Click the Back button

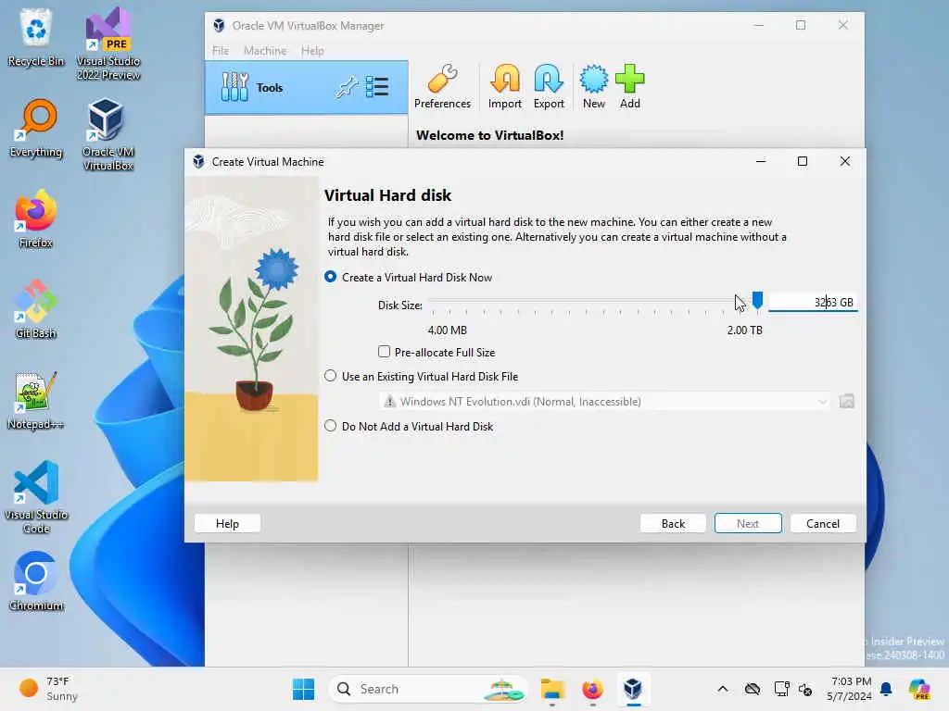pyautogui.click(x=673, y=524)
